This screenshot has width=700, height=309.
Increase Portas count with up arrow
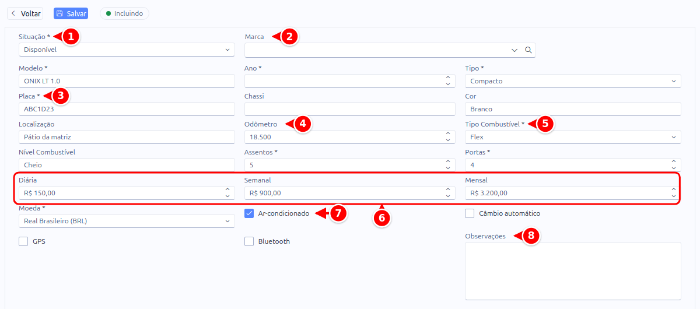673,161
